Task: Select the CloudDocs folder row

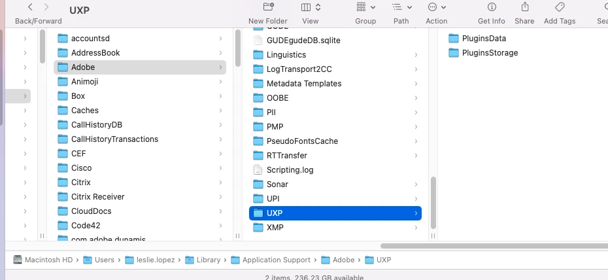Action: (x=140, y=211)
